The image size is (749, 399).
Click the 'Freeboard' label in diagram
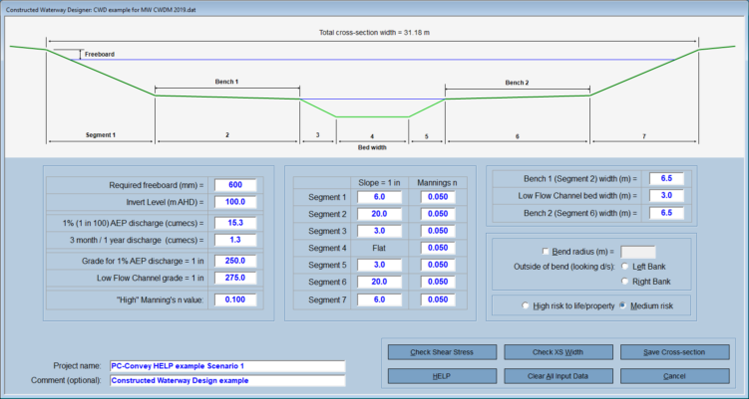click(x=100, y=55)
